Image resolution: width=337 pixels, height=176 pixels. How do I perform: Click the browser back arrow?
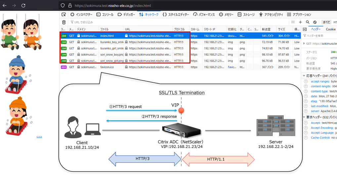(x=5, y=5)
